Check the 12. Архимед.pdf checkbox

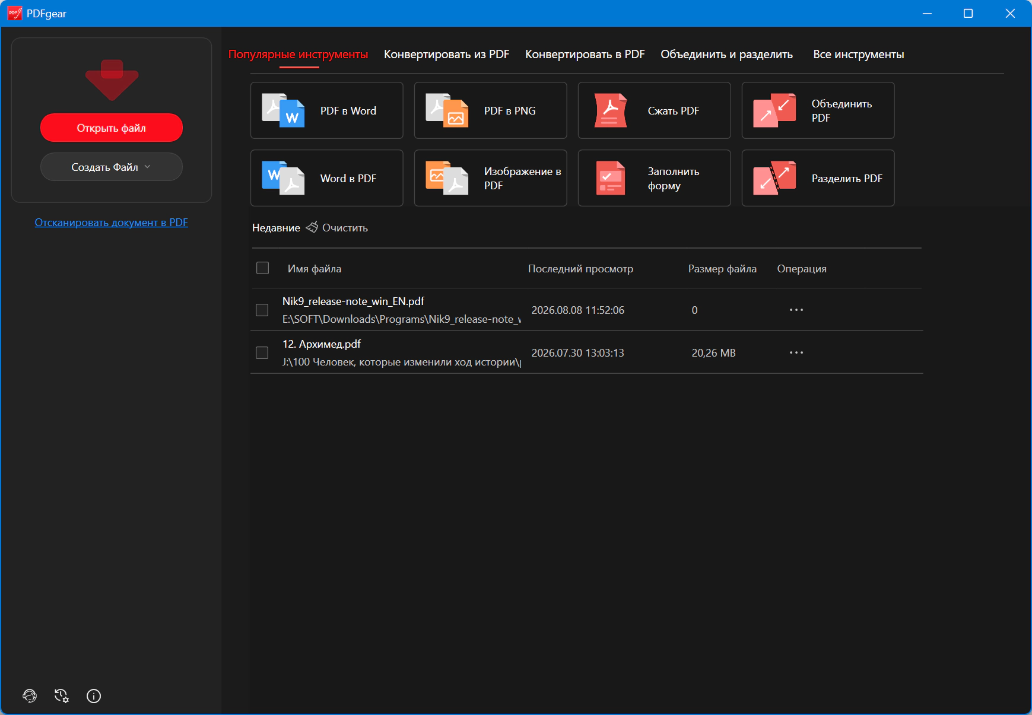262,353
